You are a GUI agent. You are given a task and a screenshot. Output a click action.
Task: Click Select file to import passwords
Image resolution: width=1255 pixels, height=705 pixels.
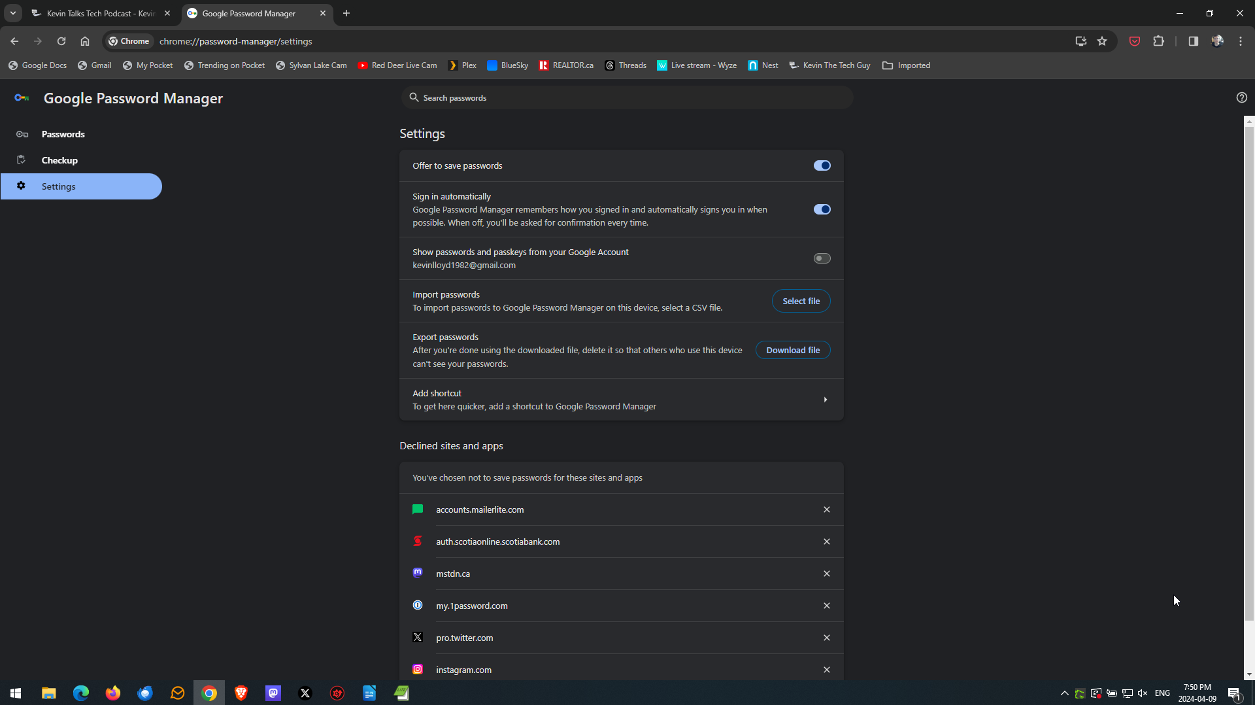(801, 301)
